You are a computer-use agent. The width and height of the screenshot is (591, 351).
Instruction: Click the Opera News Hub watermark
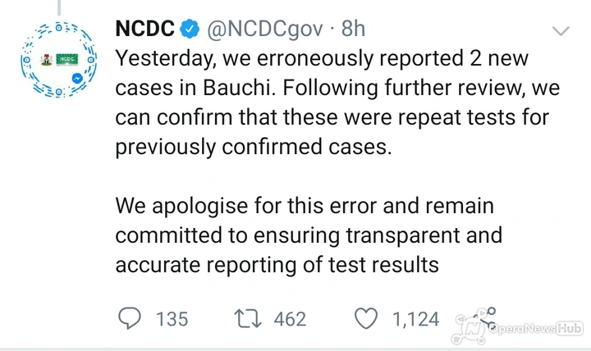(518, 328)
